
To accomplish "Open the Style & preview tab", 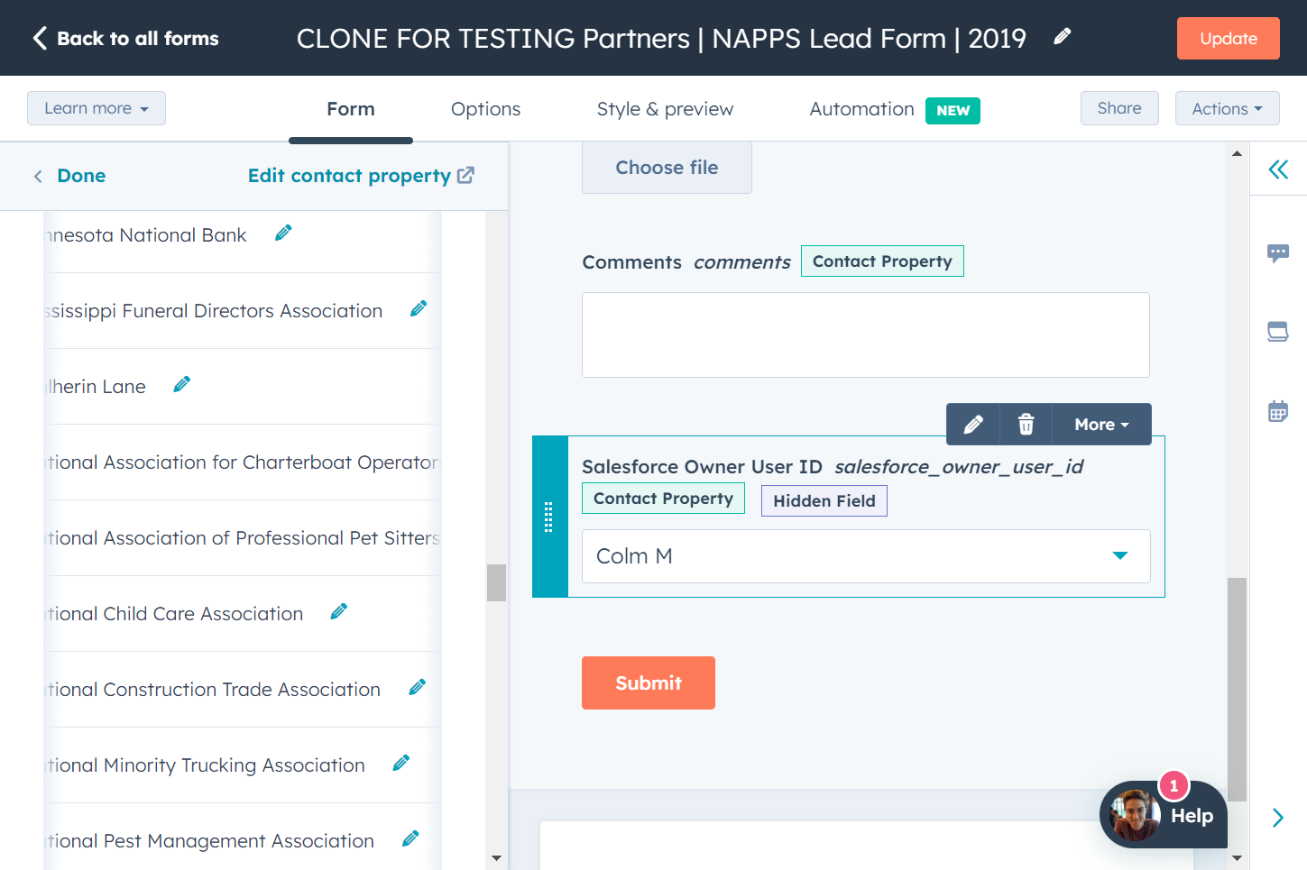I will (665, 109).
